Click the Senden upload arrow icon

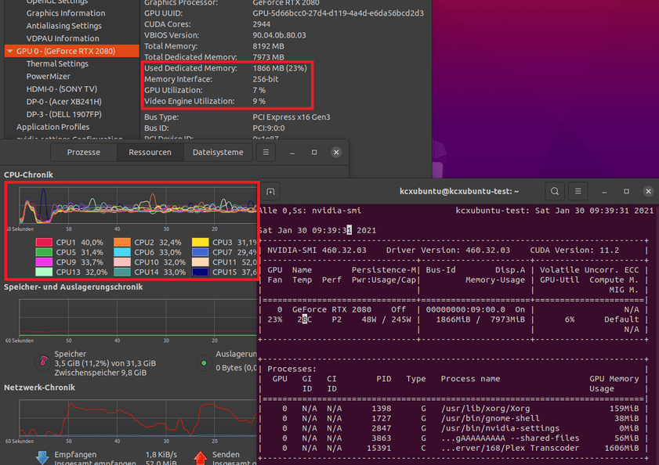201,457
